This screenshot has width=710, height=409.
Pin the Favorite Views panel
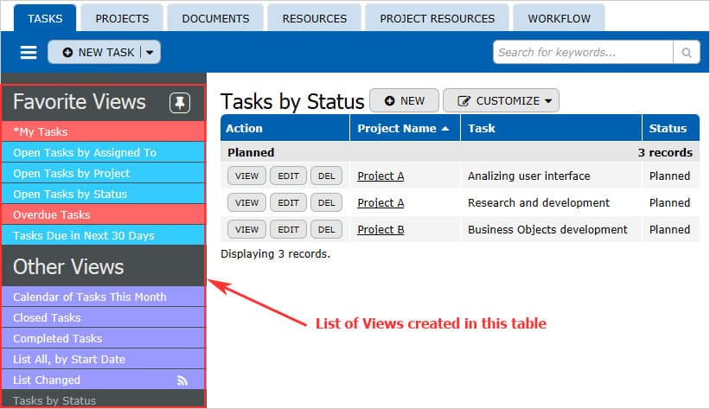[180, 103]
